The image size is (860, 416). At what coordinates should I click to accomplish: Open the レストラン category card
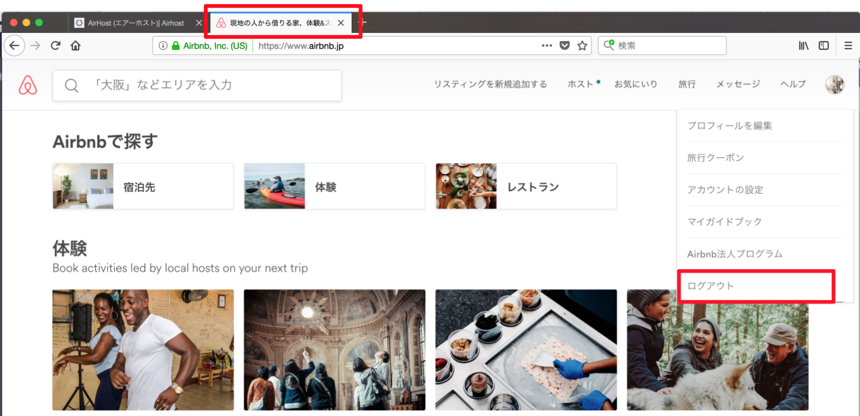[526, 186]
